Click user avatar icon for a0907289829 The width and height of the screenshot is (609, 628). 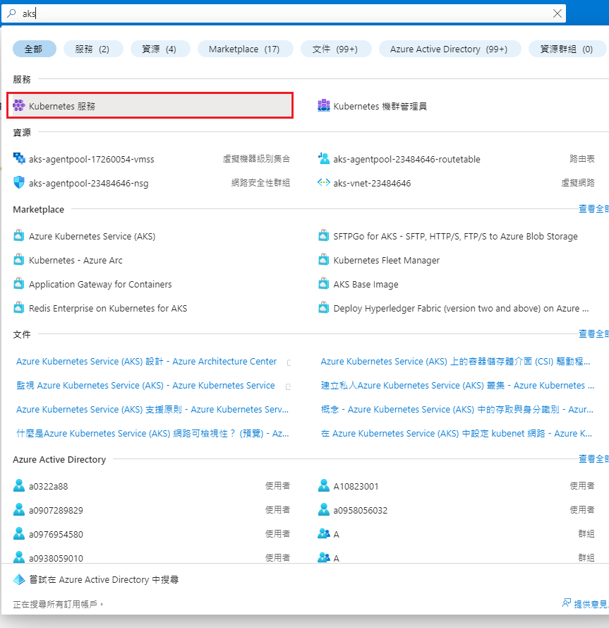tap(19, 509)
